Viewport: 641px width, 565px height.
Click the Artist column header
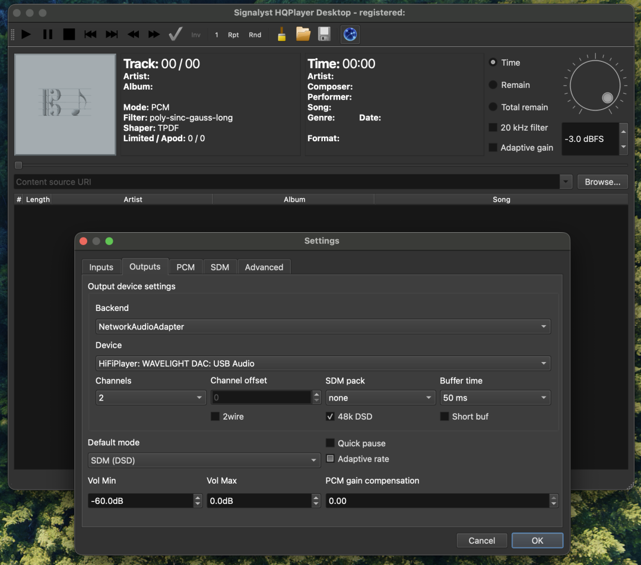coord(133,199)
